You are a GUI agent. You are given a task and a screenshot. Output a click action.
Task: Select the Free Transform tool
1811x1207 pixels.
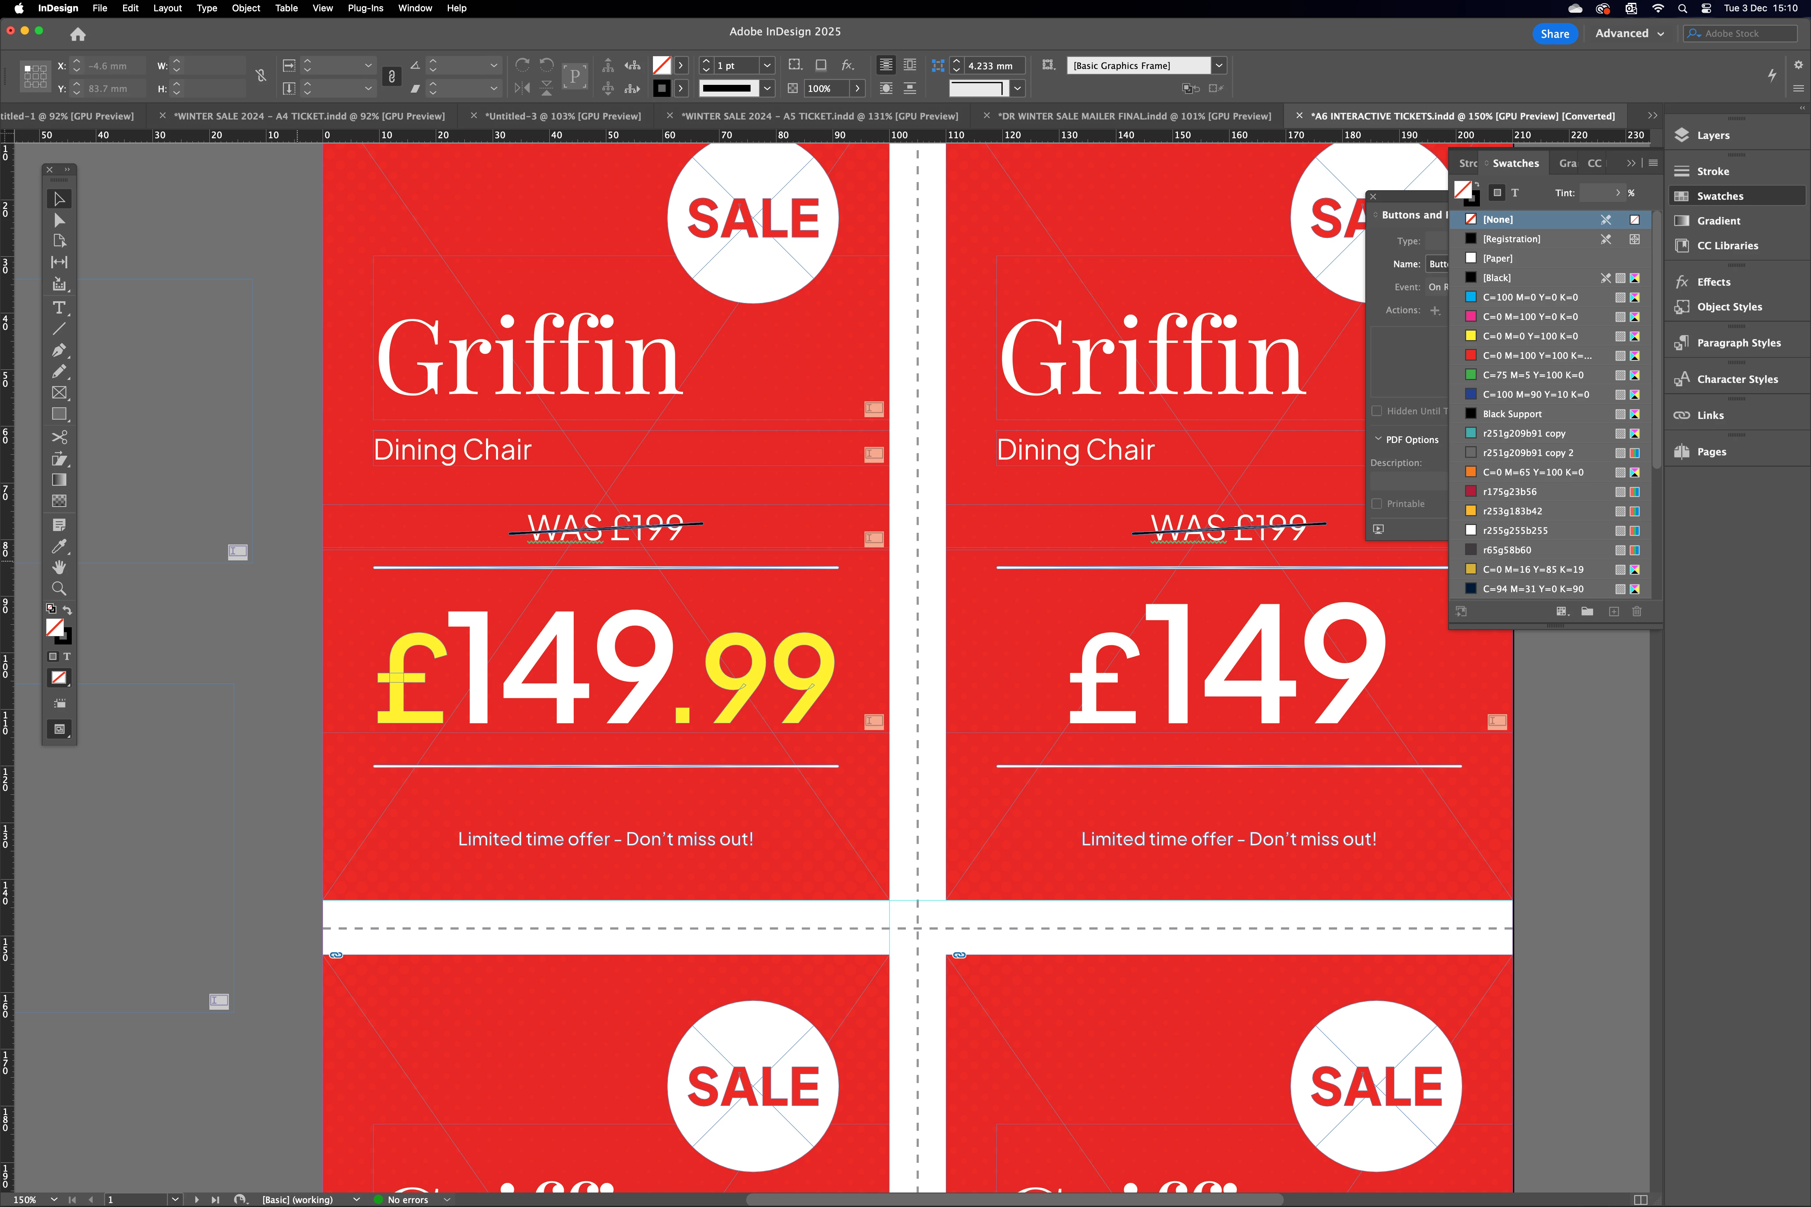[59, 459]
